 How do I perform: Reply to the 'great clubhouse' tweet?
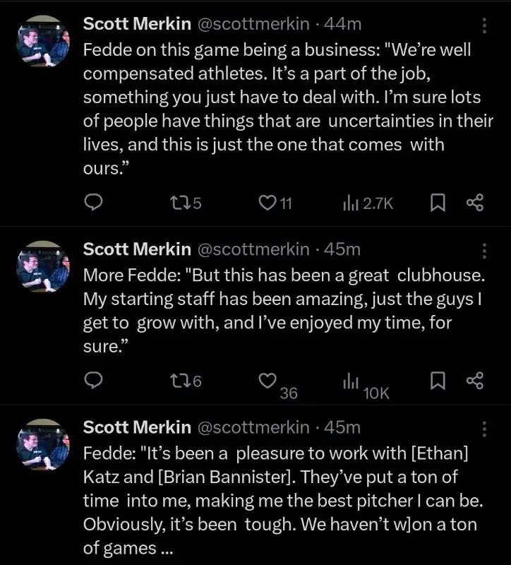coord(94,381)
